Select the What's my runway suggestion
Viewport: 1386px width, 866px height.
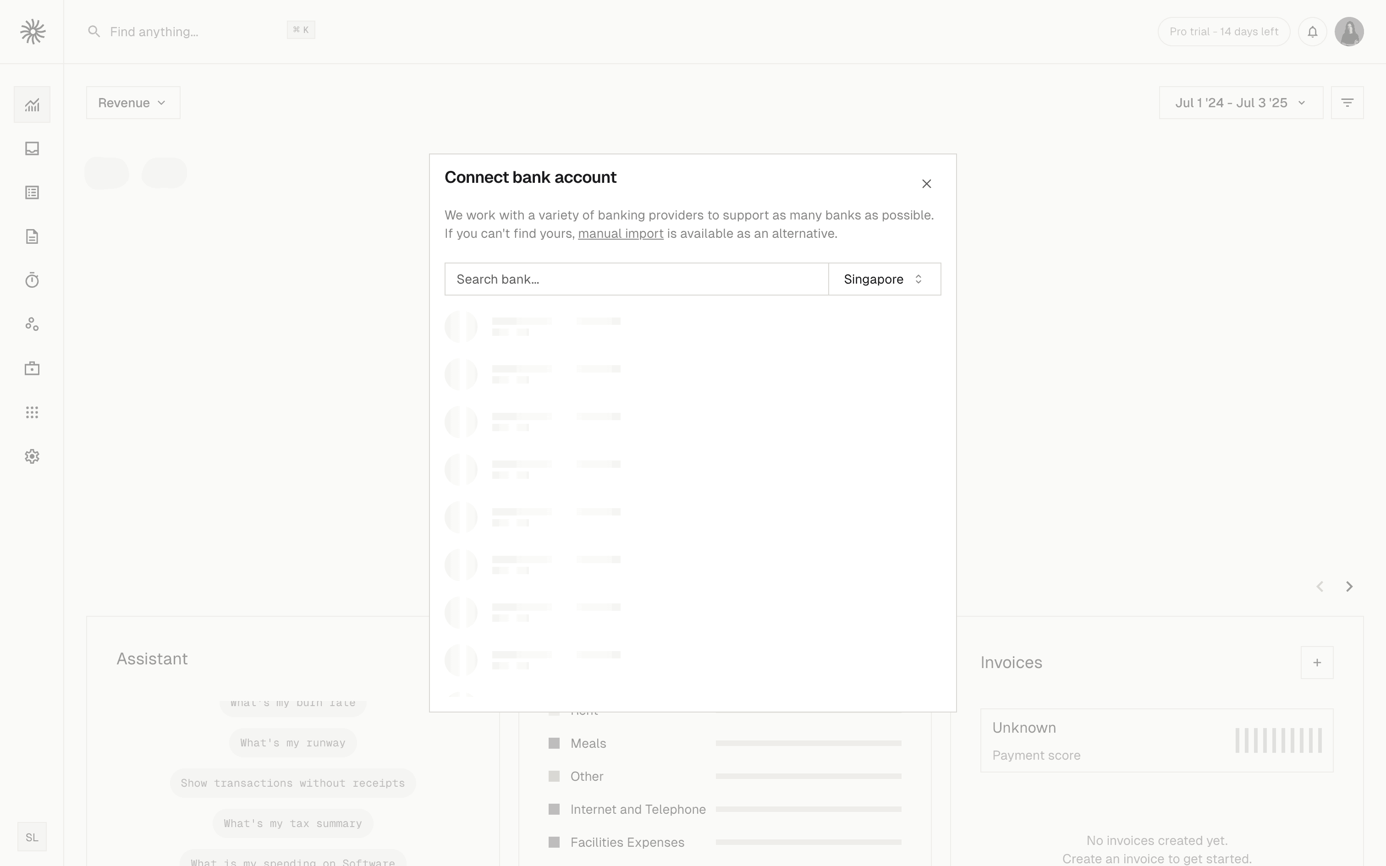click(293, 743)
